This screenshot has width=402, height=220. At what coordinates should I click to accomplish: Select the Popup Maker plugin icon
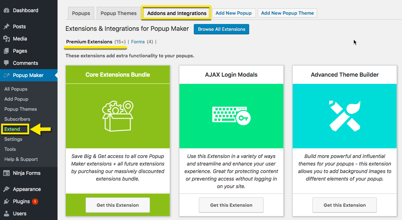[8, 75]
